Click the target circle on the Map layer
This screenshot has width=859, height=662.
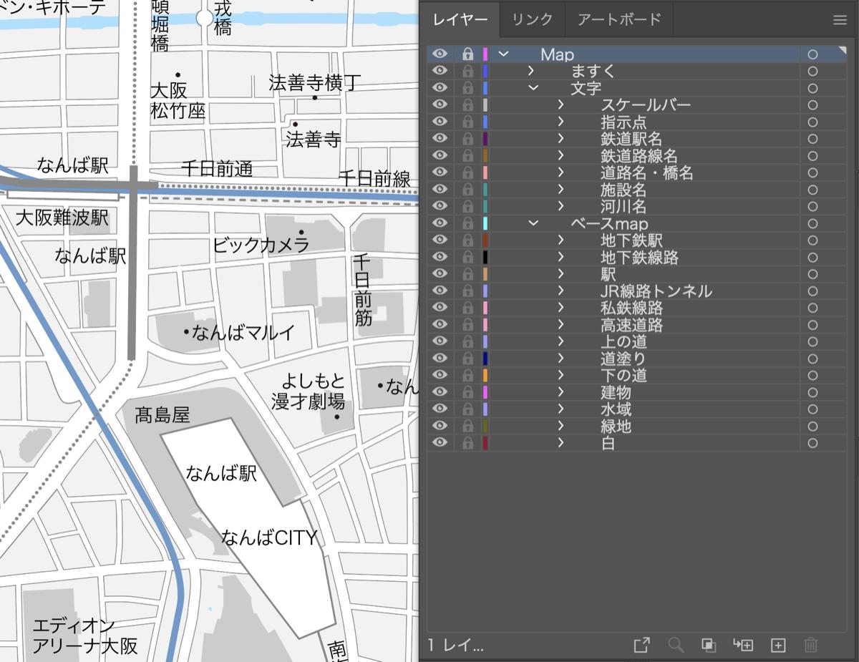[812, 54]
